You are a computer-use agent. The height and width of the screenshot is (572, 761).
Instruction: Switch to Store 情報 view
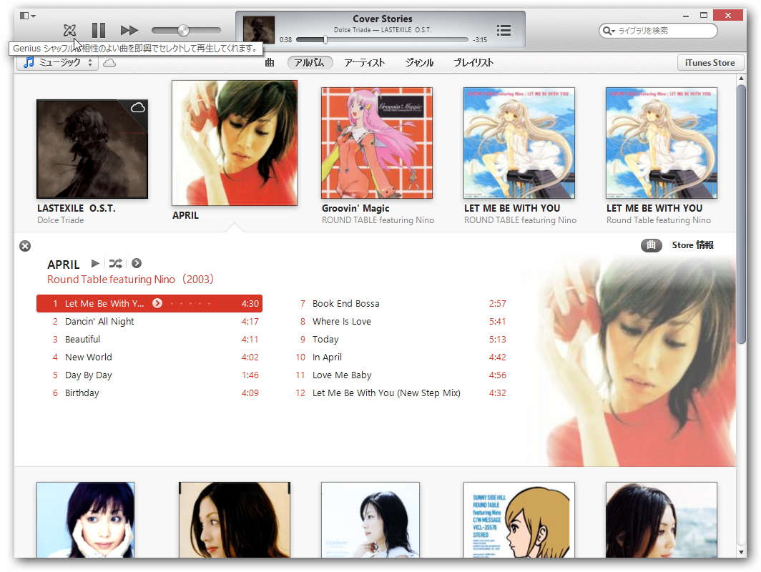point(692,245)
